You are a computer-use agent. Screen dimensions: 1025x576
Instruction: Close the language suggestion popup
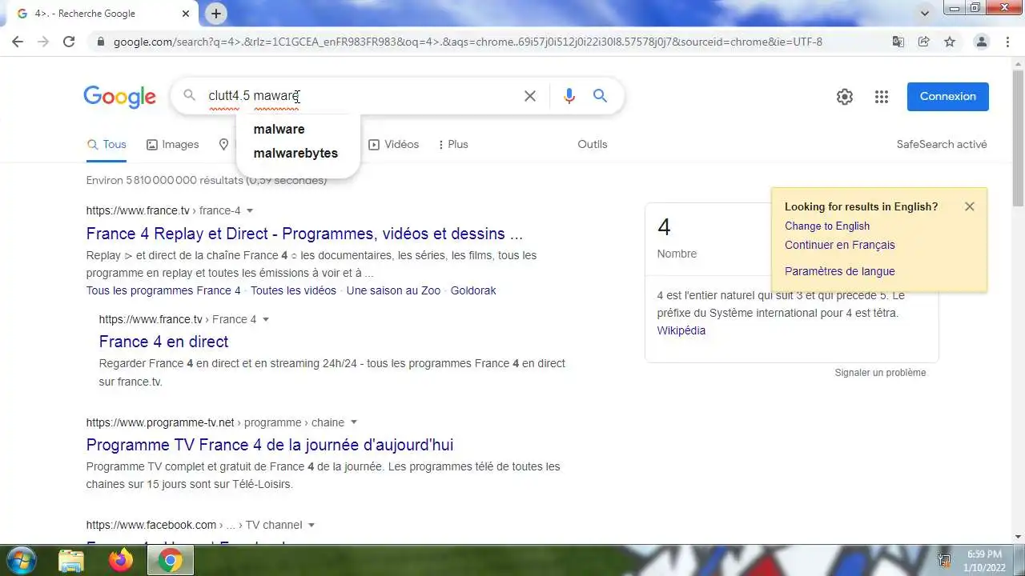(x=970, y=206)
